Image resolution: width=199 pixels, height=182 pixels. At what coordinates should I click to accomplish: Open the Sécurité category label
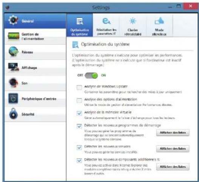28,114
